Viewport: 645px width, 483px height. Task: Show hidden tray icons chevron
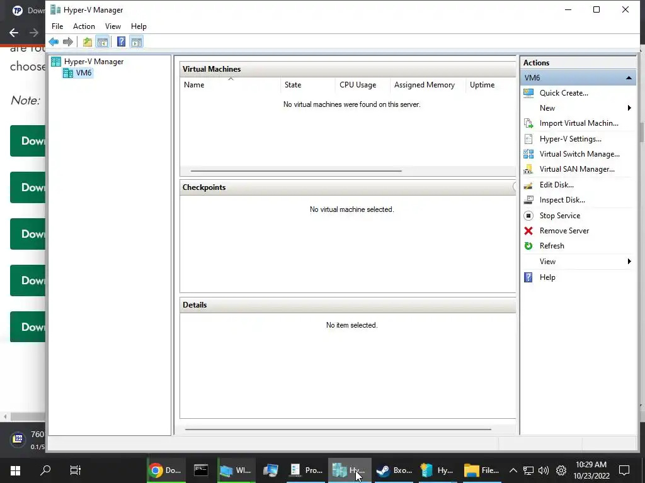[x=513, y=470]
